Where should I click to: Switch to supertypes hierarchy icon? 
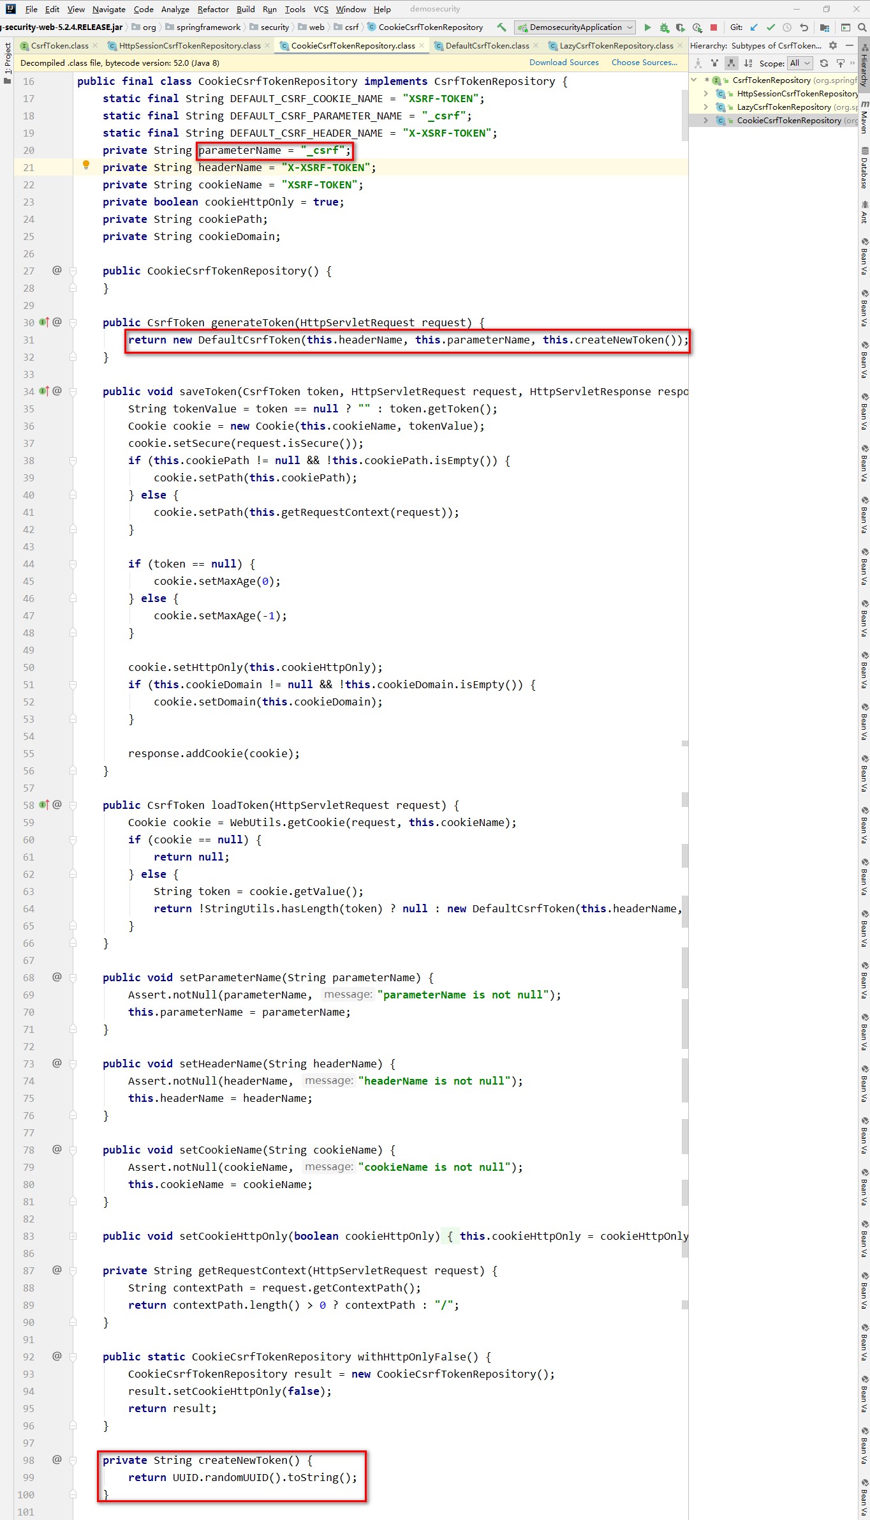714,63
